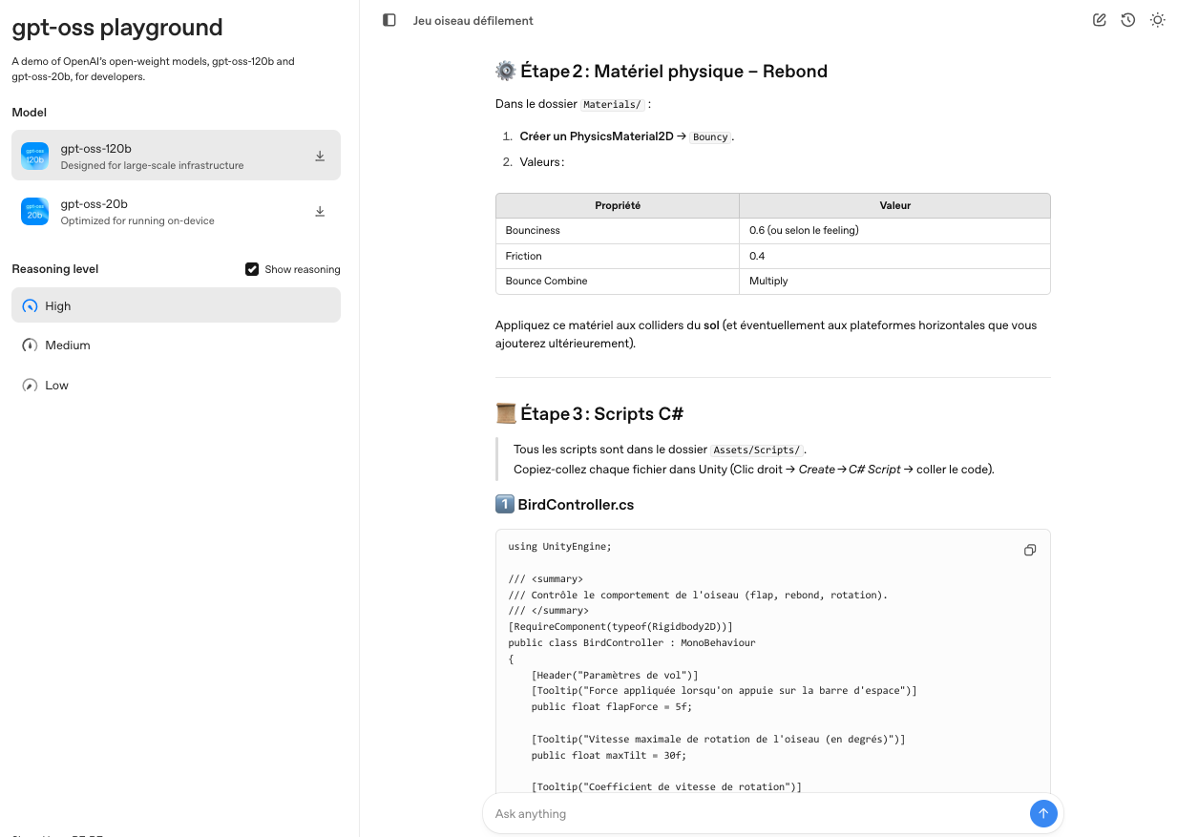This screenshot has width=1177, height=837.
Task: Click the Valeur table column header
Action: click(894, 205)
